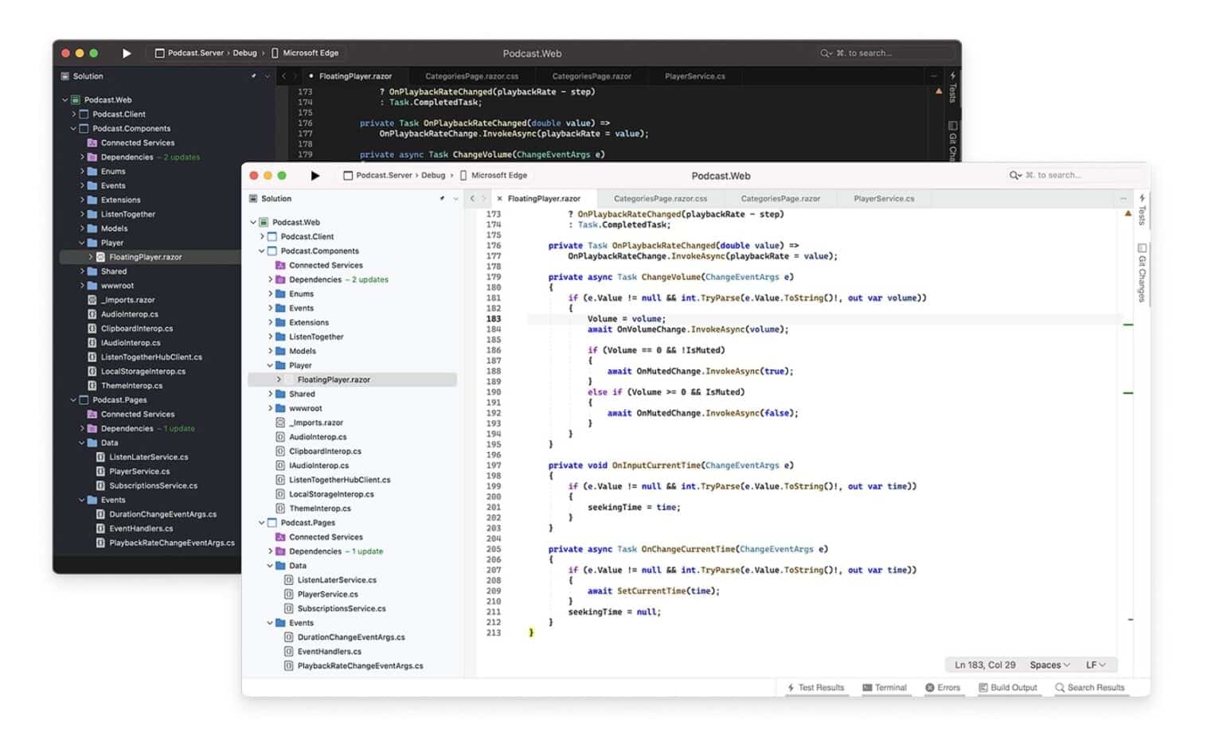Switch to PlayerService.cs tab in dark window
The image size is (1223, 756).
coord(694,76)
